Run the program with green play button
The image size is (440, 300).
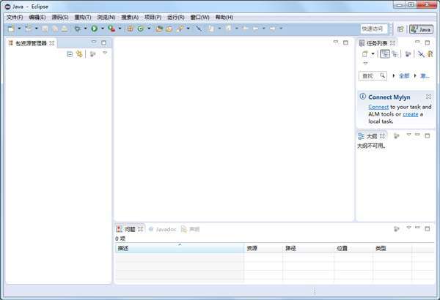pyautogui.click(x=95, y=29)
